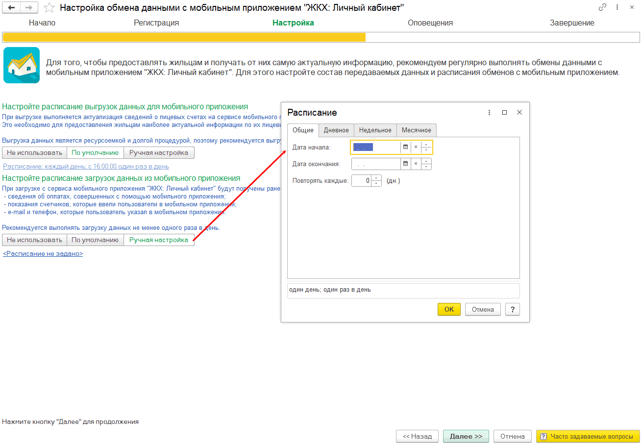
Task: Open help with the ? button
Action: point(512,309)
